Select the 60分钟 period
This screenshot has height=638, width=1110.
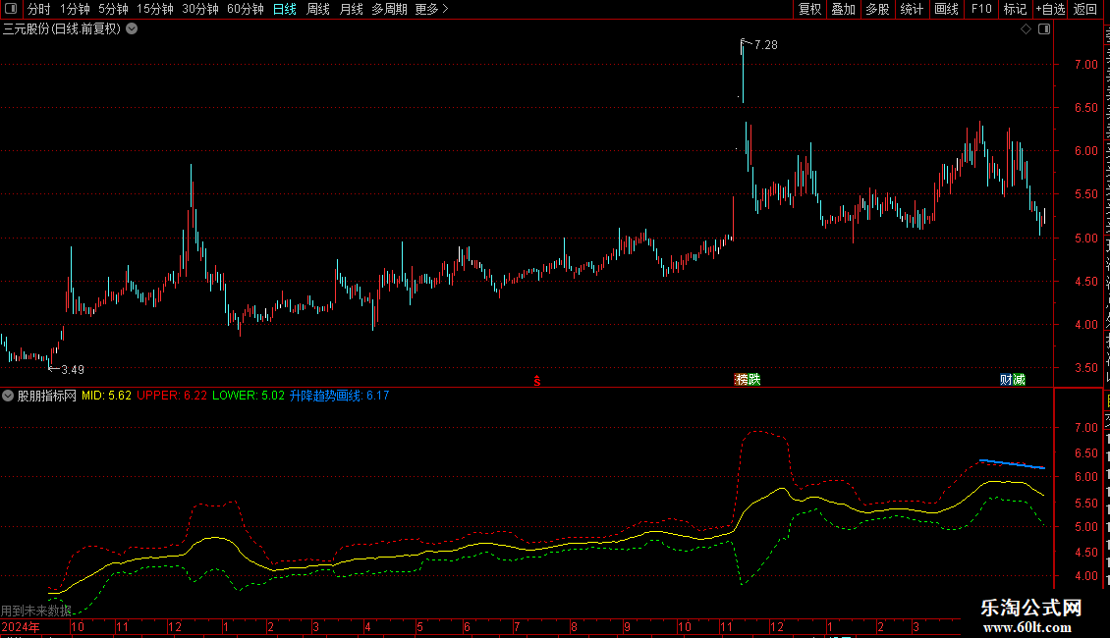246,9
